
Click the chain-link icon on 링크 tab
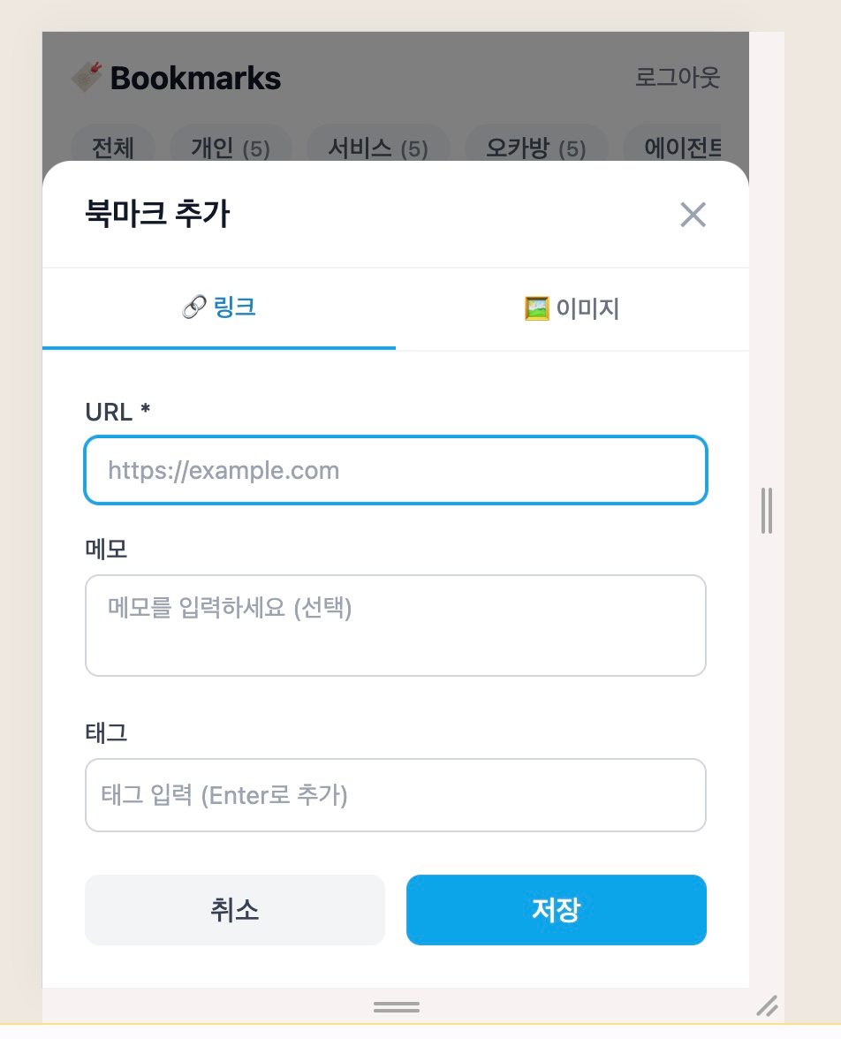pos(193,308)
